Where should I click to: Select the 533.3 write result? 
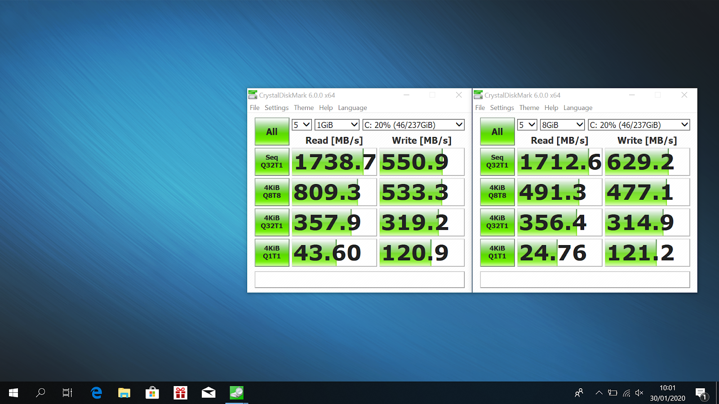pyautogui.click(x=422, y=192)
